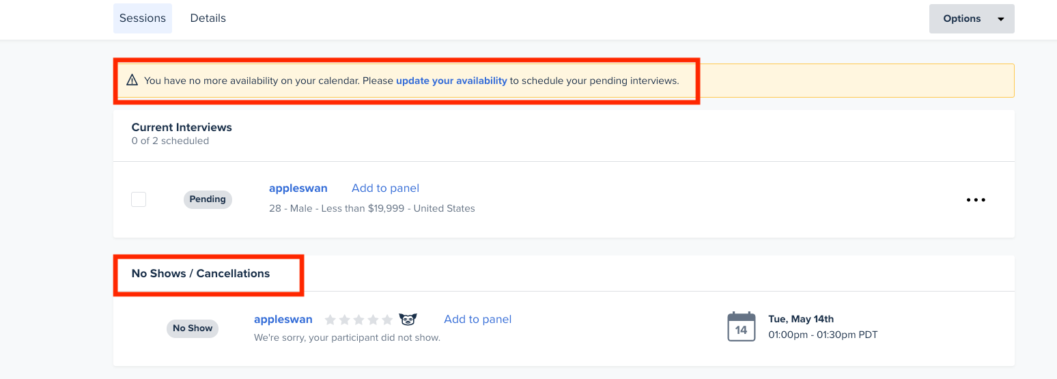Screen dimensions: 1057x379
Task: Check the box beside the Pending interview
Action: (139, 199)
